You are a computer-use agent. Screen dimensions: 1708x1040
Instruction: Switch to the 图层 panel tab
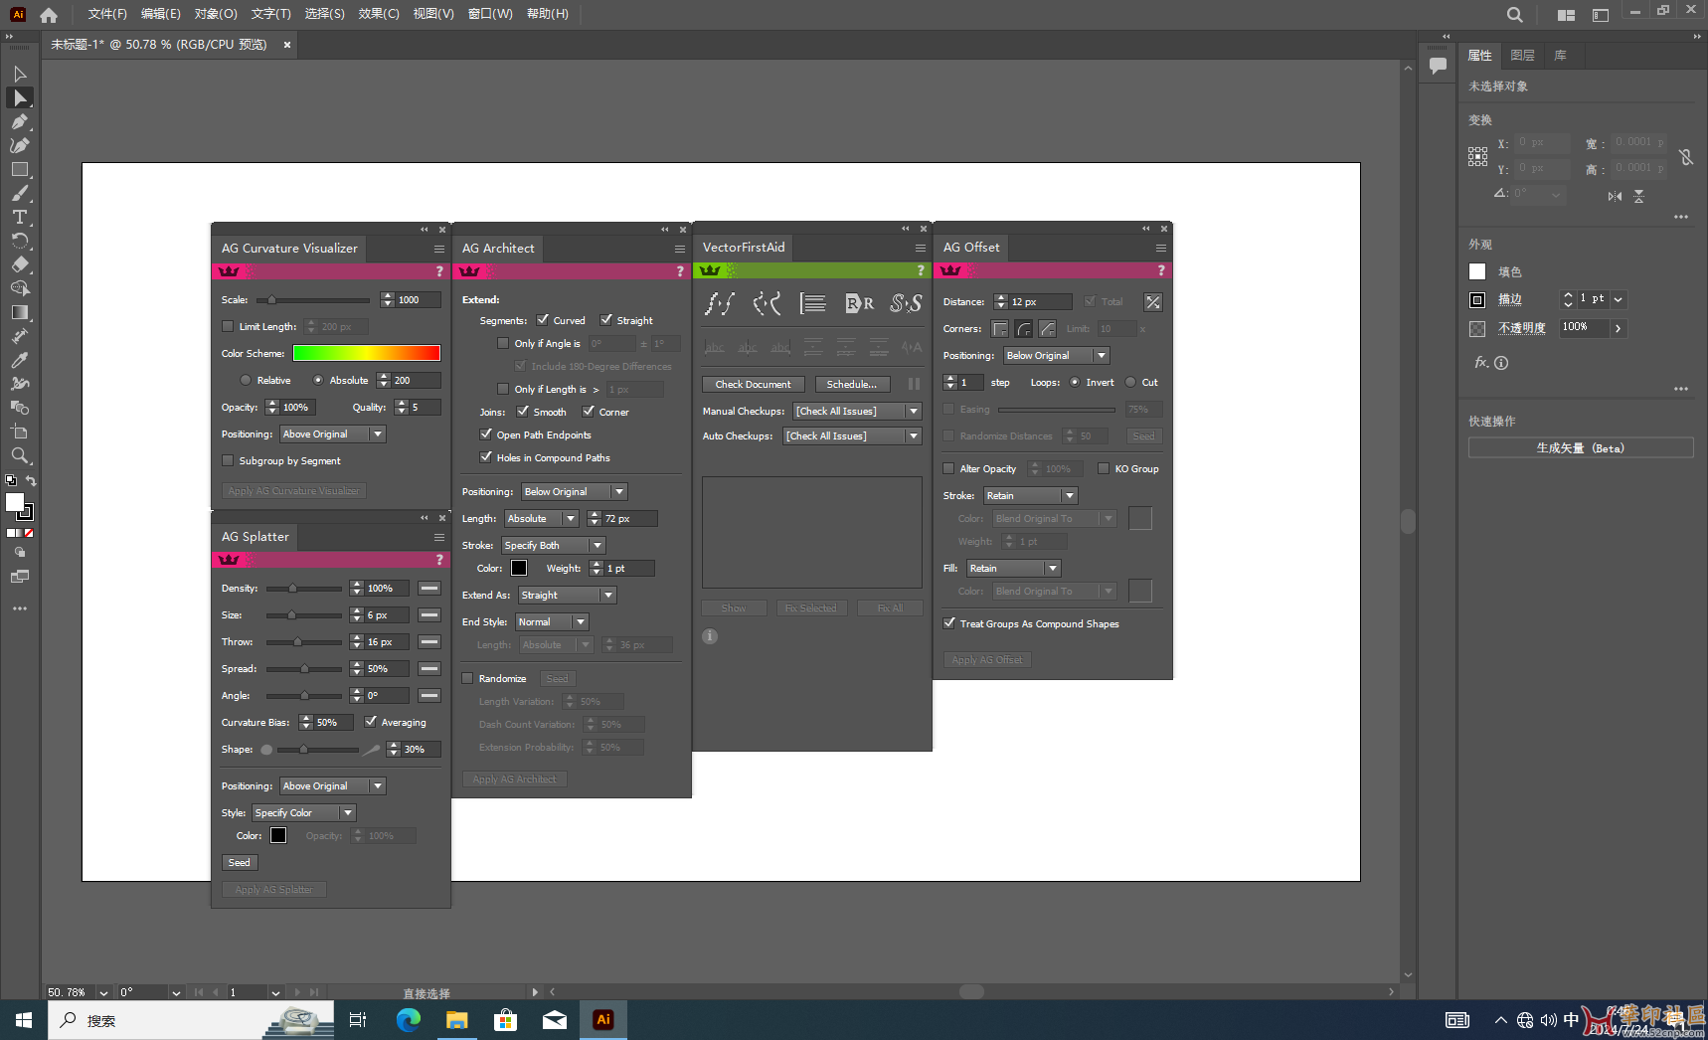(x=1522, y=56)
